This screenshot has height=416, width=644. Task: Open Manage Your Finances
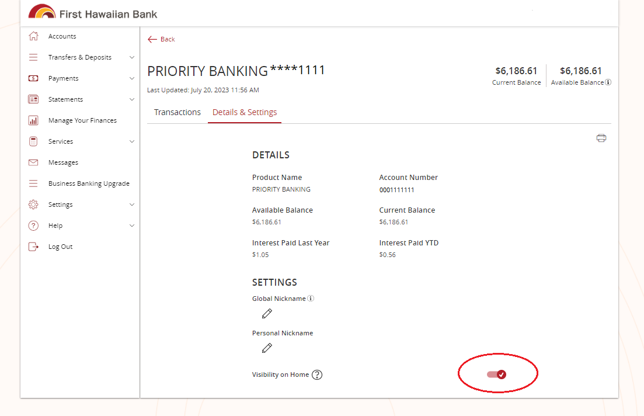coord(82,120)
